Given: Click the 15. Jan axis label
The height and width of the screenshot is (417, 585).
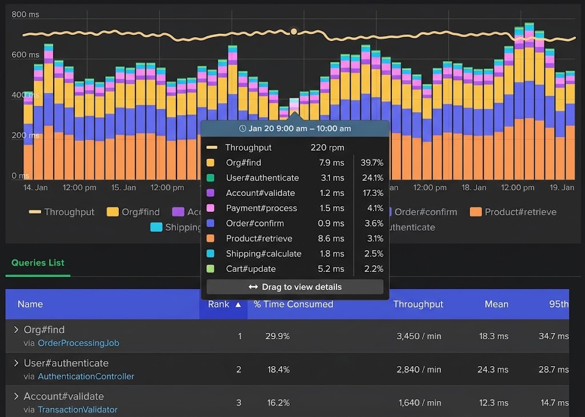Looking at the screenshot, I should coord(123,187).
